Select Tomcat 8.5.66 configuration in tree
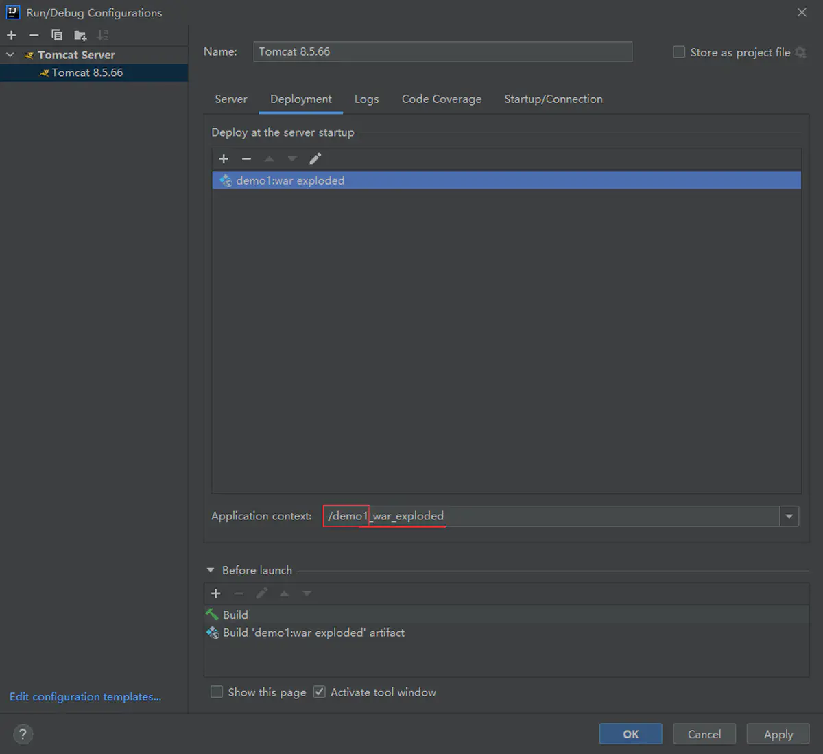Viewport: 823px width, 754px height. click(94, 73)
